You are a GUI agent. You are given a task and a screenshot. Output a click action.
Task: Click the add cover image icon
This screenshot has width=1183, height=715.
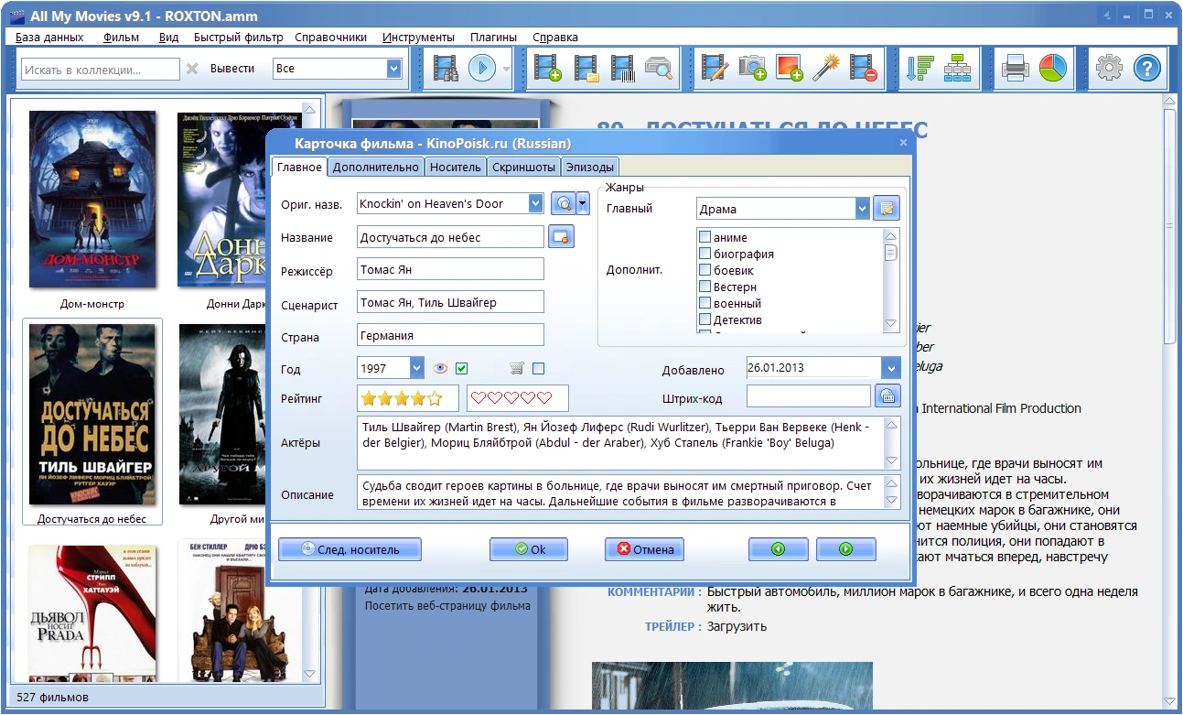[x=789, y=68]
